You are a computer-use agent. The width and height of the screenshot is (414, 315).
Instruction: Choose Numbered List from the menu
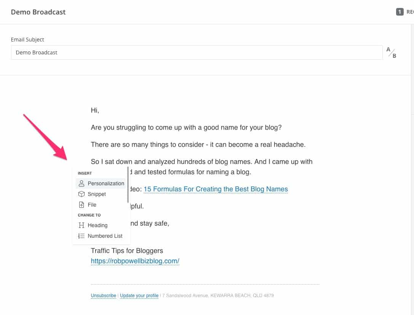[105, 236]
